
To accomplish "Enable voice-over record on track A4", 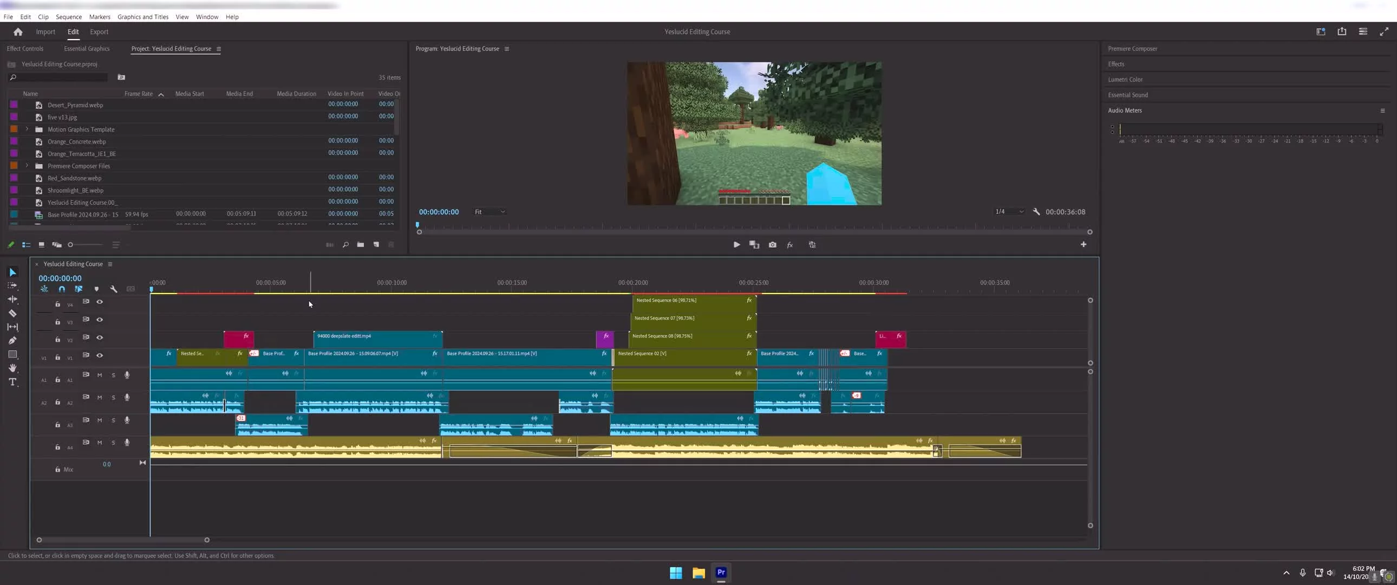I will click(x=127, y=443).
